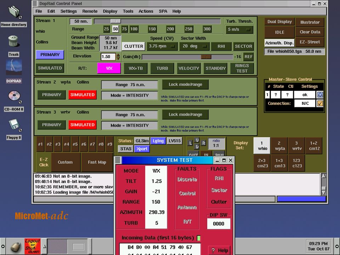340x255 pixels.
Task: Toggle the Lgtng status indicator
Action: [158, 141]
